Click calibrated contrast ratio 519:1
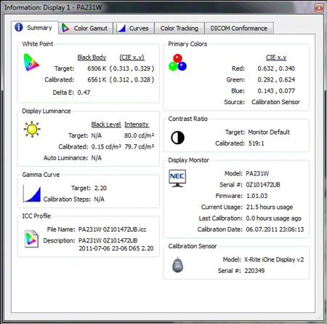 (x=257, y=143)
